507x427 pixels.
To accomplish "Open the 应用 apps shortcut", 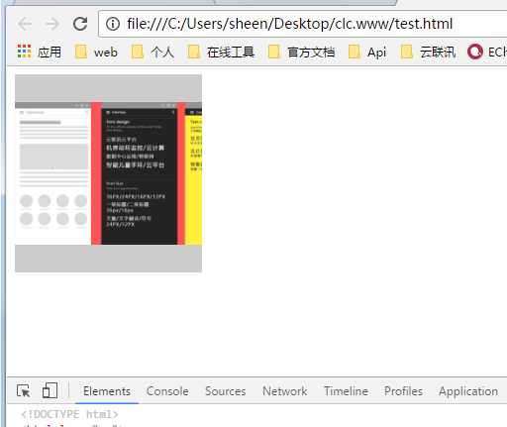I will [40, 52].
